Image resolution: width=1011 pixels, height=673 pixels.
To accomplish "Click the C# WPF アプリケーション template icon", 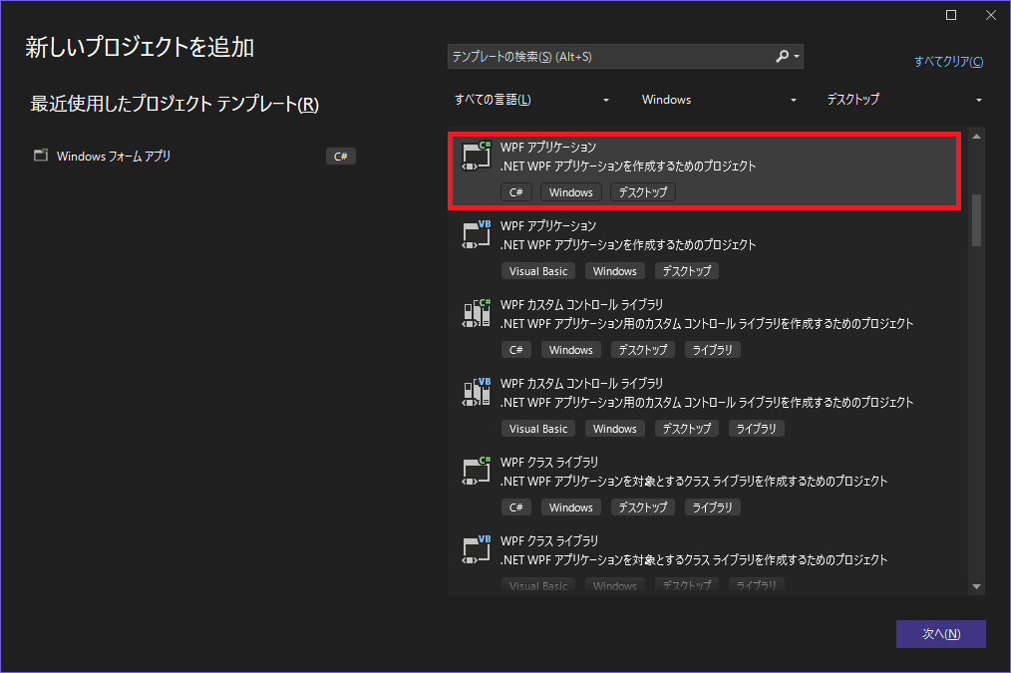I will (x=477, y=156).
